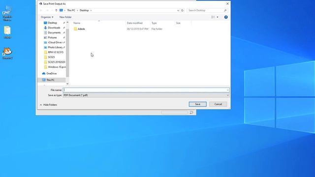Select Photo Library in navigation pane
Image resolution: width=315 pixels, height=177 pixels.
point(55,47)
